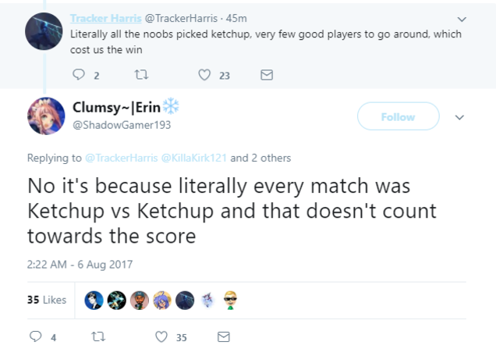Open the @KillaKirk121 mention link
Image resolution: width=496 pixels, height=349 pixels.
(x=194, y=158)
